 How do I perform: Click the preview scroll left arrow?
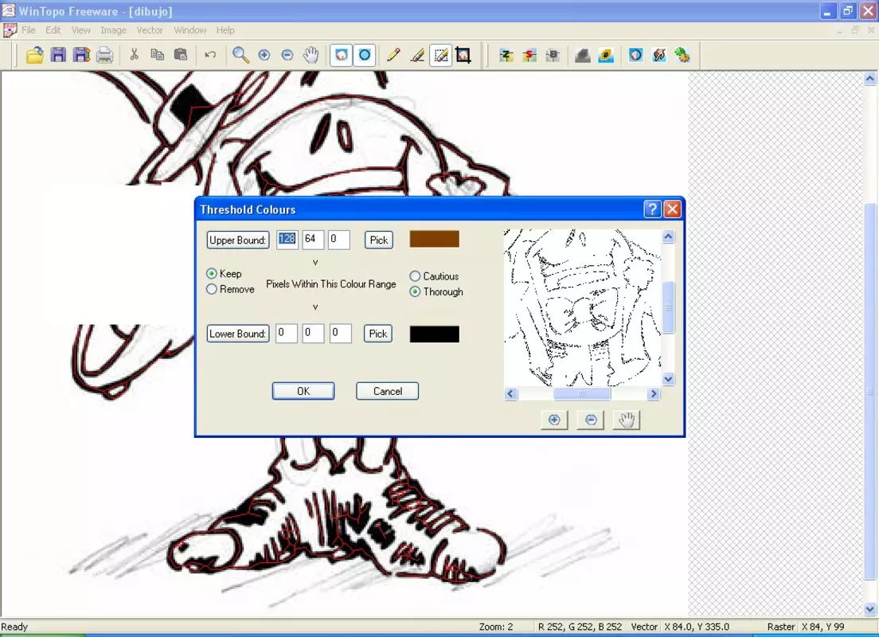tap(510, 393)
